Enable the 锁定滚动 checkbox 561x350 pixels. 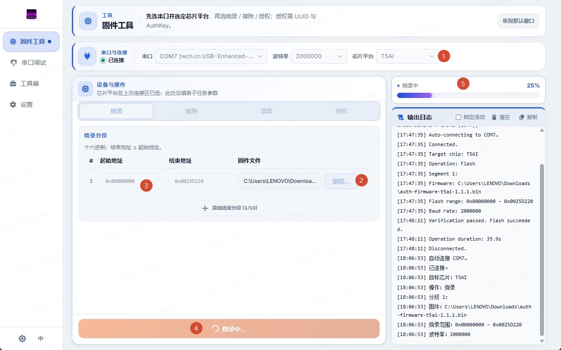[458, 117]
